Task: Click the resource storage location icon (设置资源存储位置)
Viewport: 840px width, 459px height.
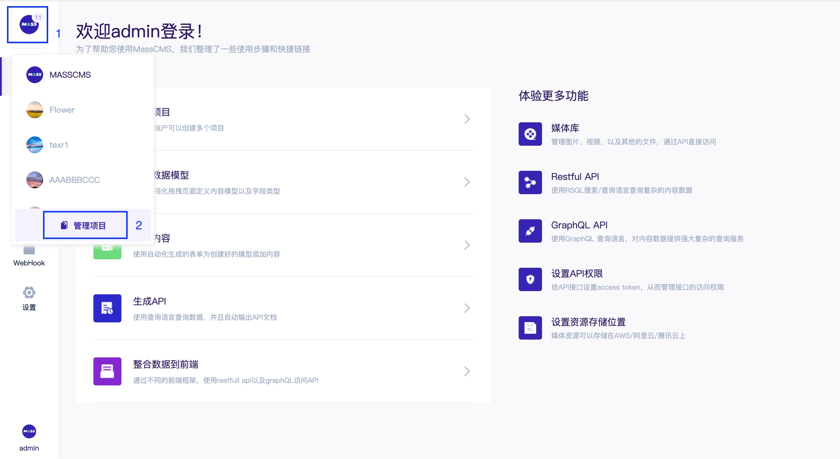Action: (530, 328)
